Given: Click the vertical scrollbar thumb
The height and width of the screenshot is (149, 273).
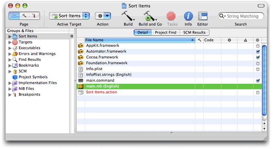Looking at the screenshot, I should 264,81.
